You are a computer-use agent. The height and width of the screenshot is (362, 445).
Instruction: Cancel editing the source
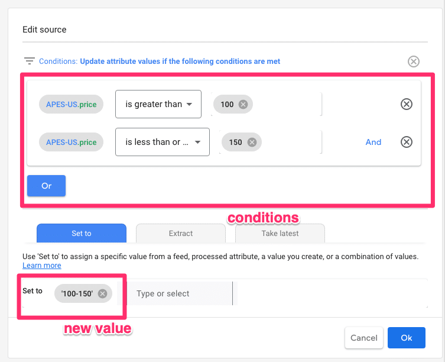[364, 338]
